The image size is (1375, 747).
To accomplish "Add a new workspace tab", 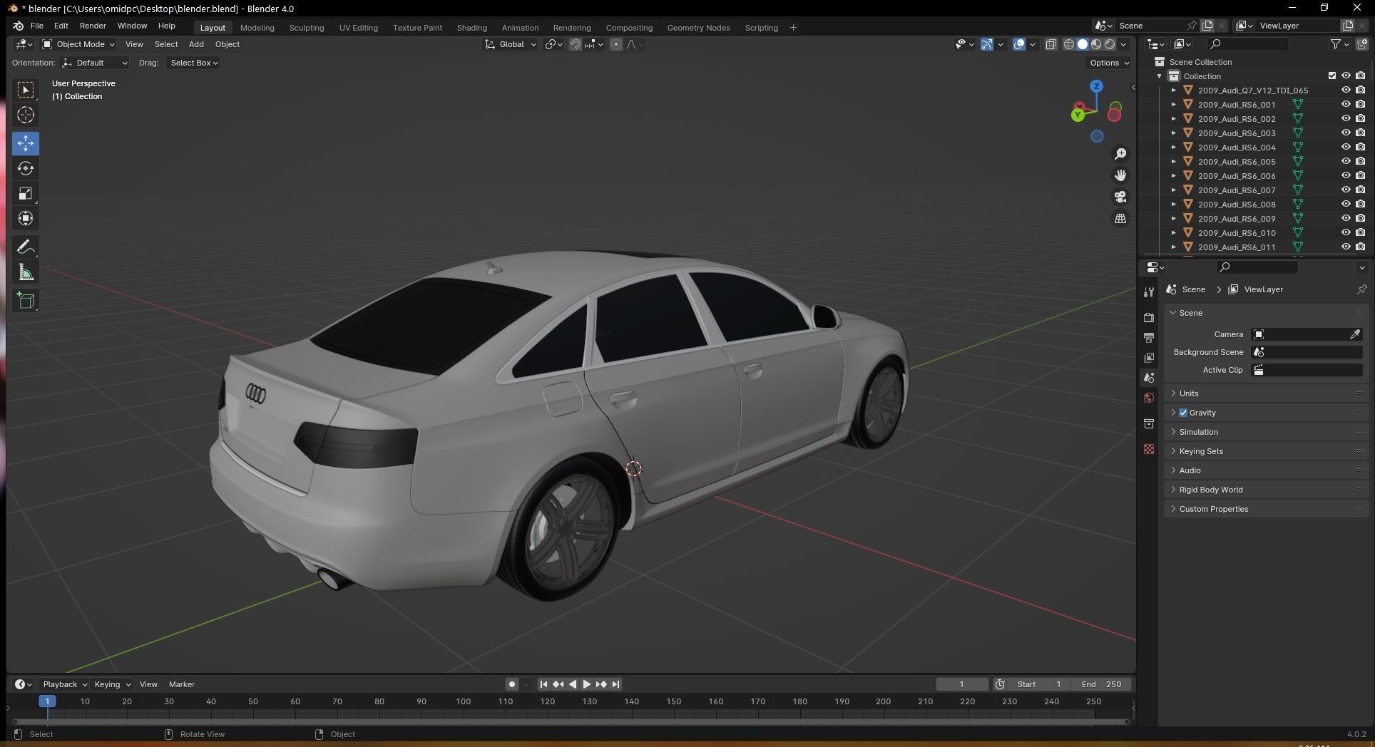I will click(793, 28).
